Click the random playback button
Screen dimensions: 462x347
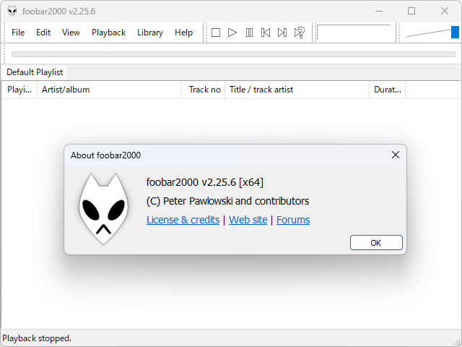299,33
